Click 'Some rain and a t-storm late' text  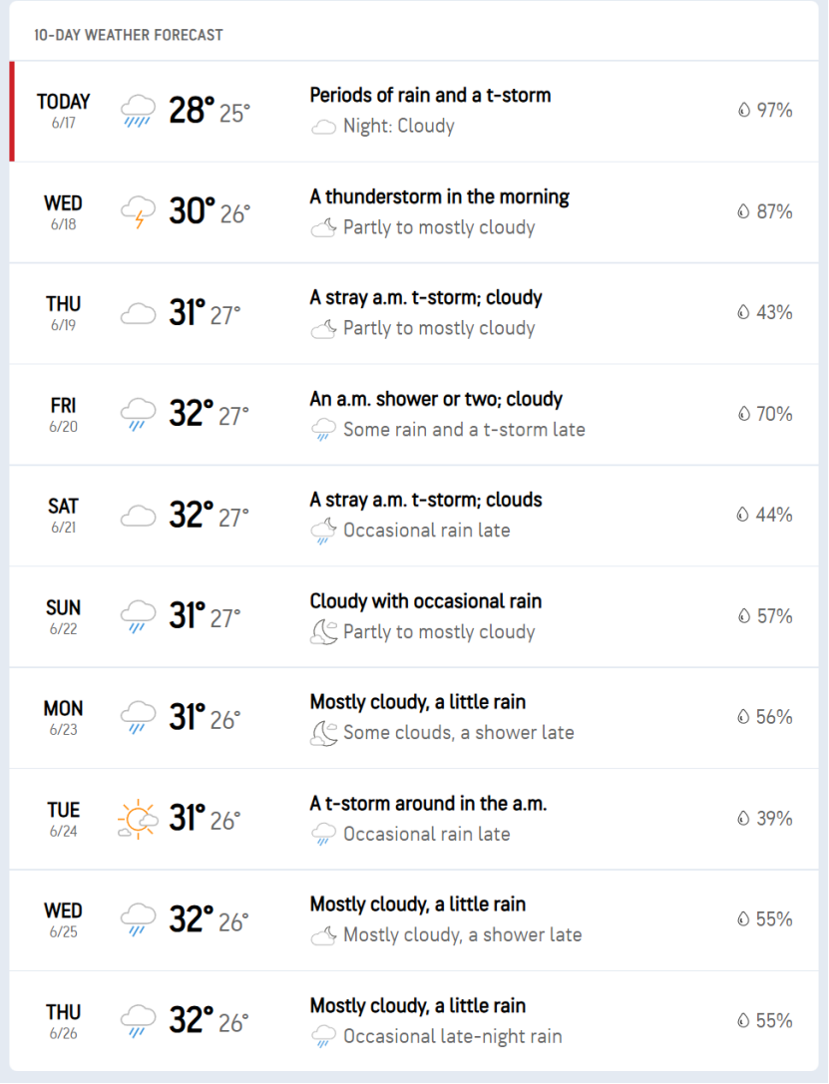pos(464,430)
